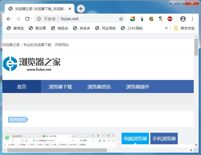
Task: Click the horizontal scroll left arrow
Action: (5, 150)
